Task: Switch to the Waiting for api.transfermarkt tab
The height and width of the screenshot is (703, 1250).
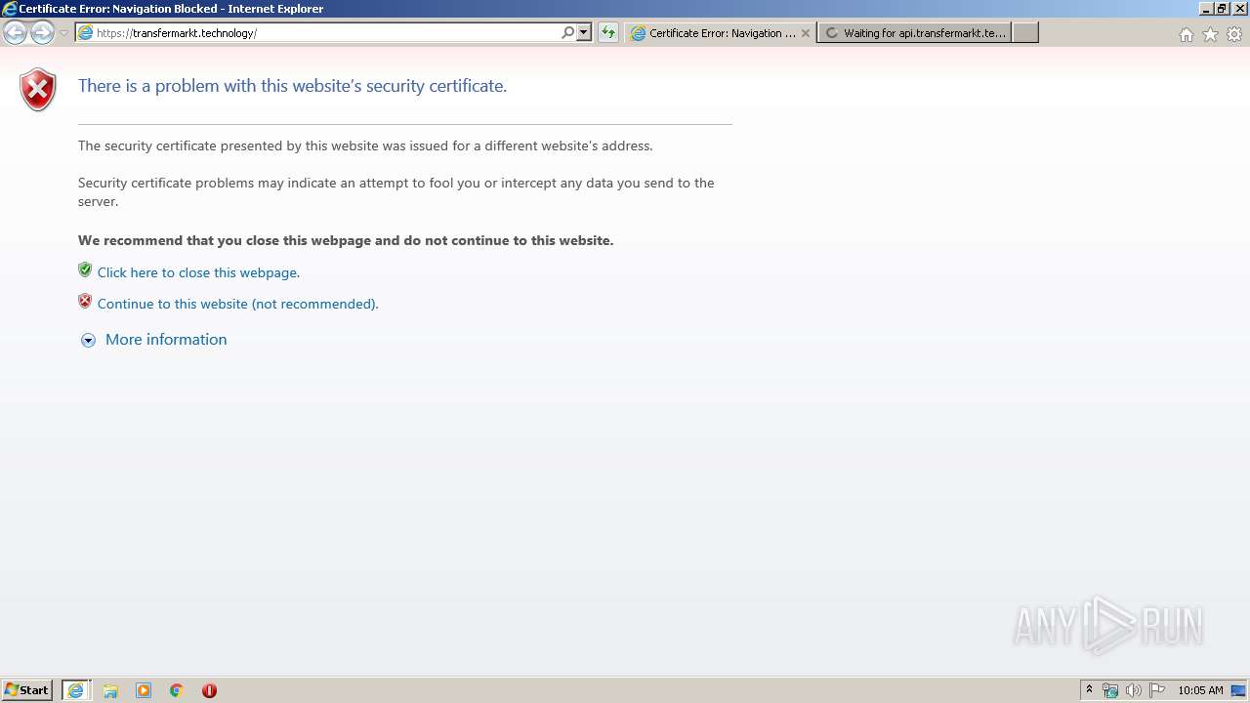Action: [915, 33]
